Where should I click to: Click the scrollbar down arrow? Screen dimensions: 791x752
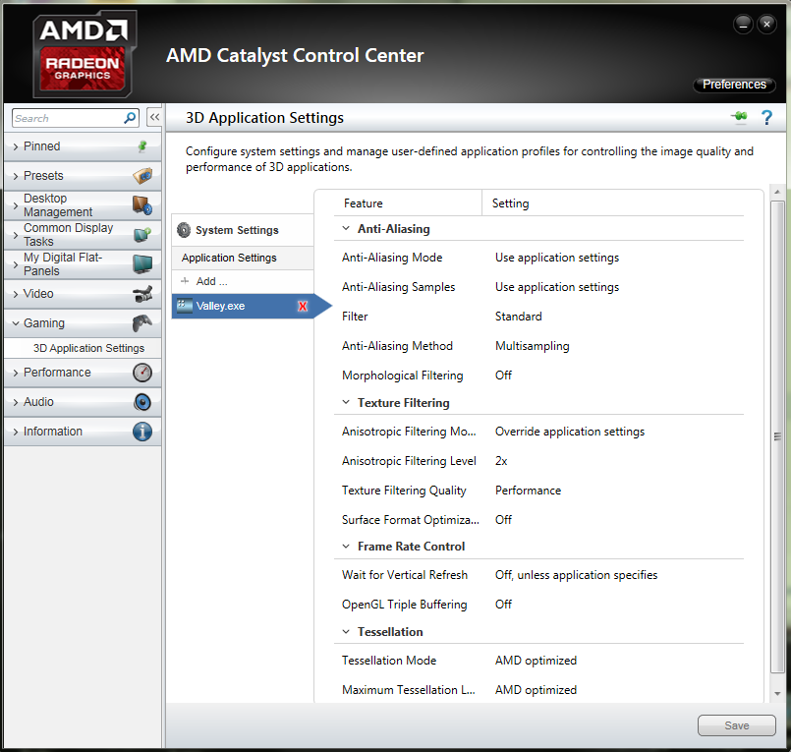[x=777, y=694]
